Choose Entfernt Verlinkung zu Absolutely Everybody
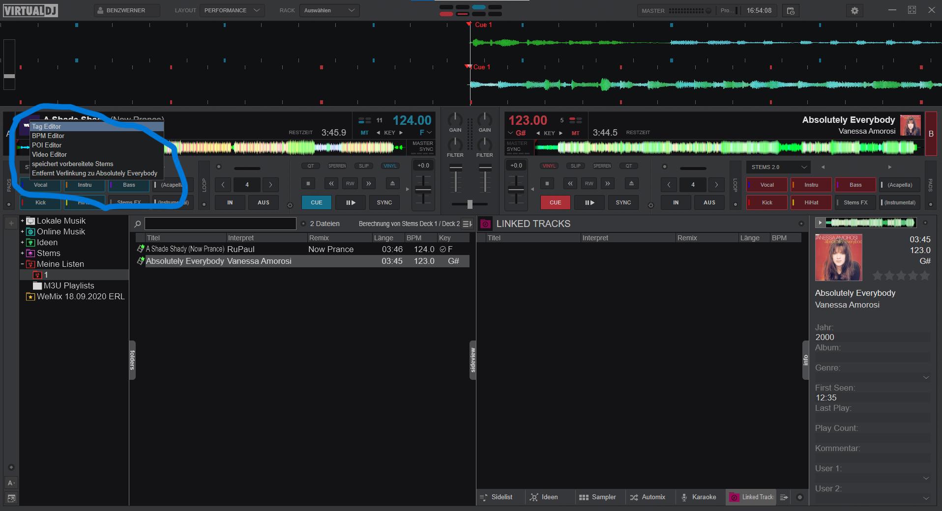This screenshot has width=942, height=511. (x=96, y=173)
